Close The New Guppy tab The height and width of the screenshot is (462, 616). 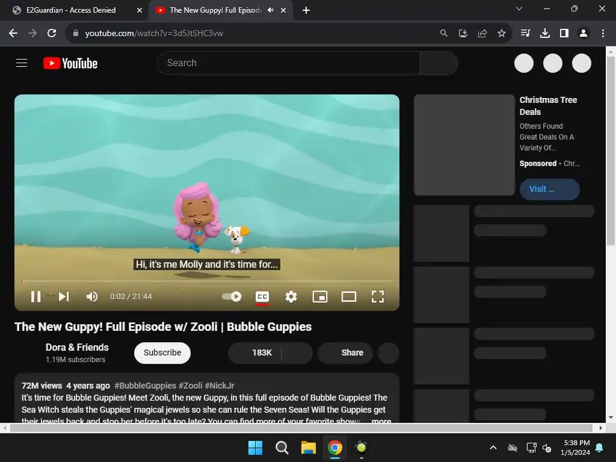point(283,10)
